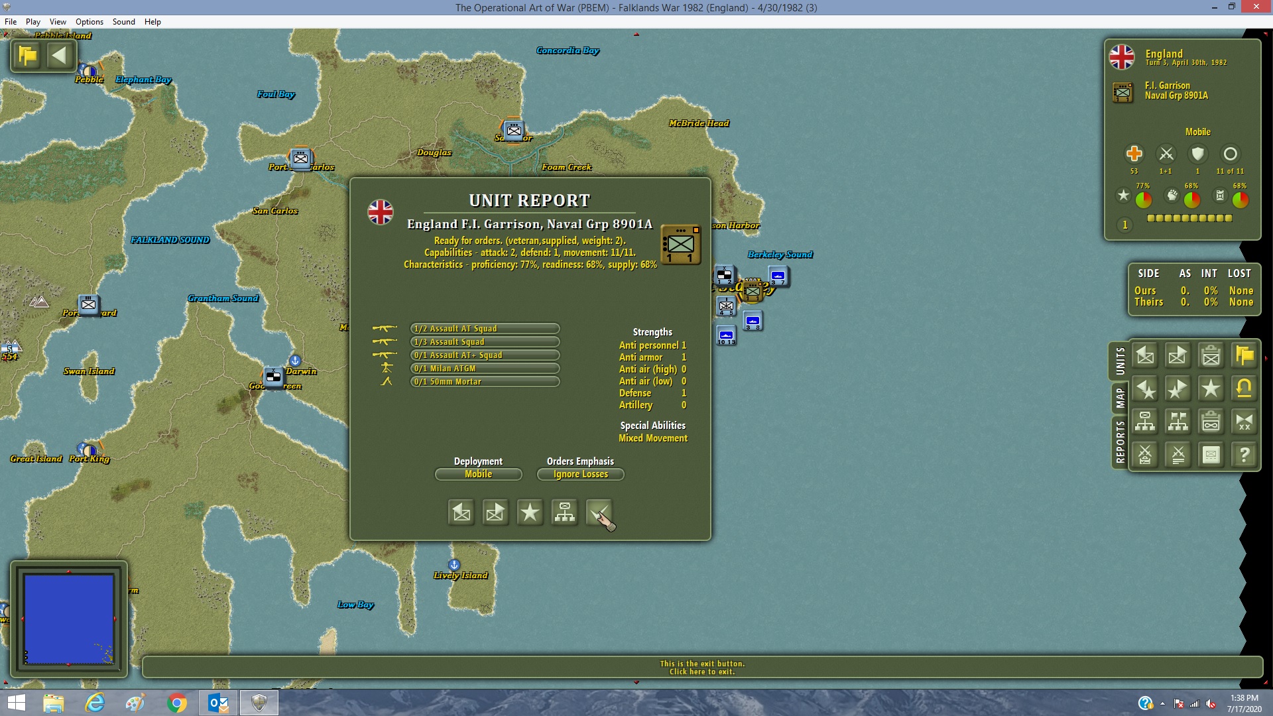The height and width of the screenshot is (716, 1273).
Task: Select the unit counter at Darwin Goose Green
Action: coord(274,377)
